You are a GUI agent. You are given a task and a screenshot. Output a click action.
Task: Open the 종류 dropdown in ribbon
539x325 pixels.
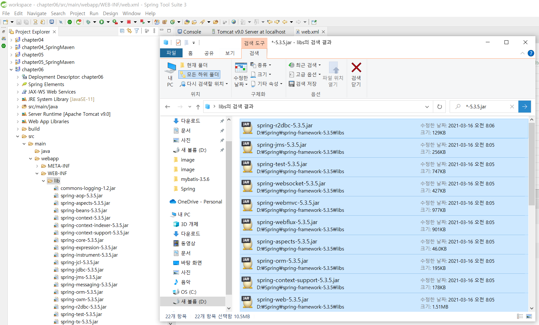(x=261, y=65)
